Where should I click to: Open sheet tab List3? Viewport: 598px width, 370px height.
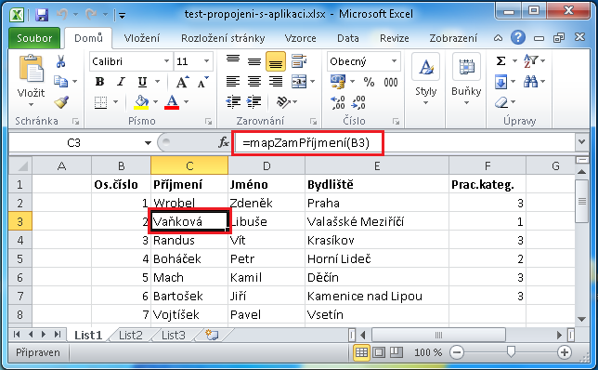173,336
